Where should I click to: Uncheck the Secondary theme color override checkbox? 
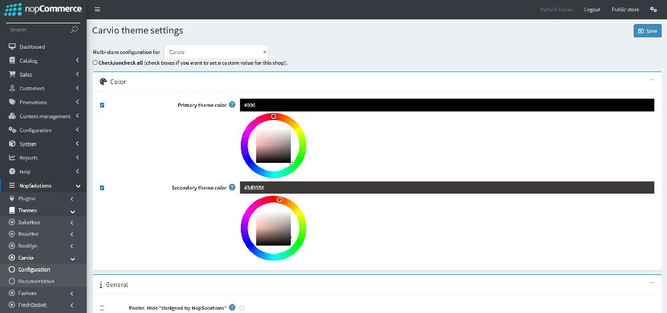102,188
